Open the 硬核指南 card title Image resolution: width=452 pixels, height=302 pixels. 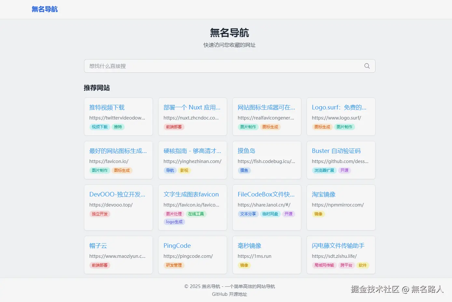tap(192, 151)
